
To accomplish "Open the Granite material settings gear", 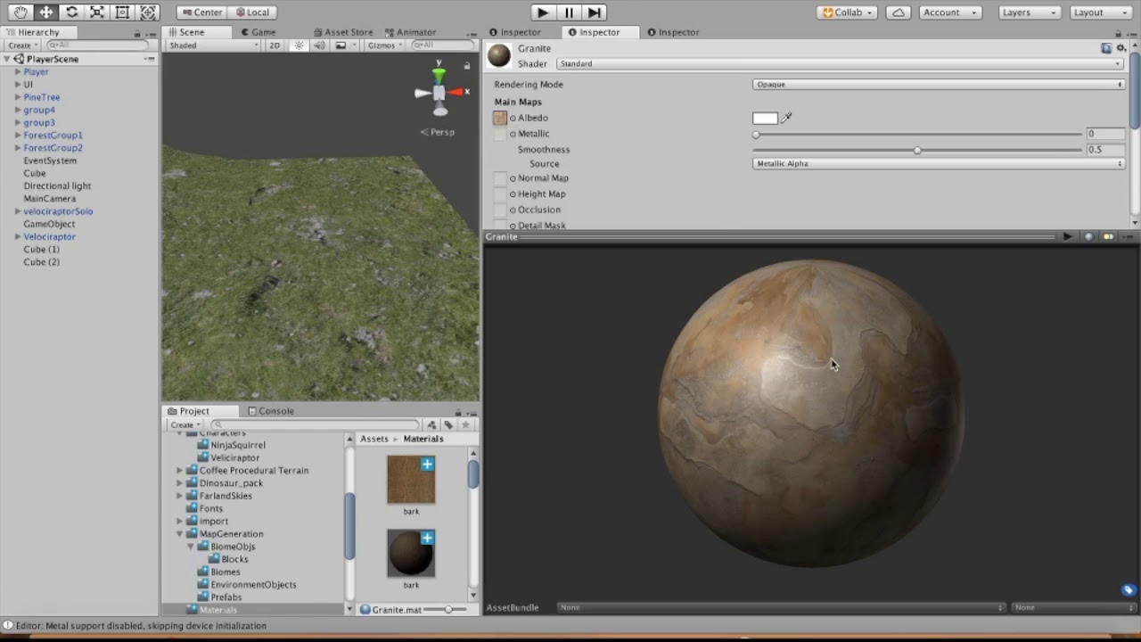I will point(1120,48).
